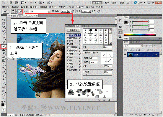
Task: Switch to the 绘画 workspace
Action: (114, 3)
